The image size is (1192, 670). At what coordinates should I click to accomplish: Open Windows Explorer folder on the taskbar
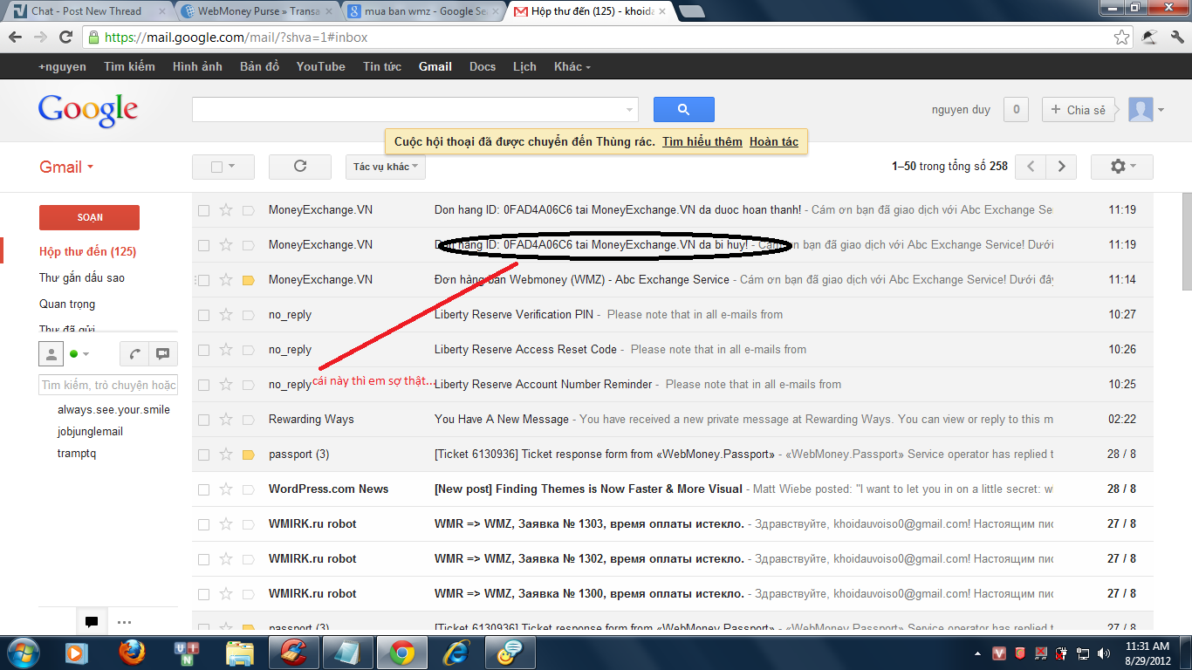pyautogui.click(x=239, y=653)
